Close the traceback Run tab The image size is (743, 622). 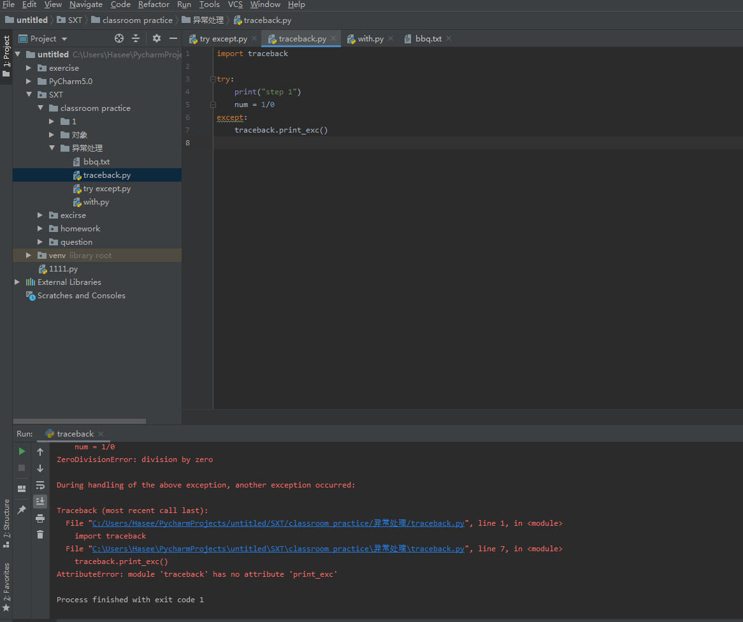pyautogui.click(x=101, y=434)
